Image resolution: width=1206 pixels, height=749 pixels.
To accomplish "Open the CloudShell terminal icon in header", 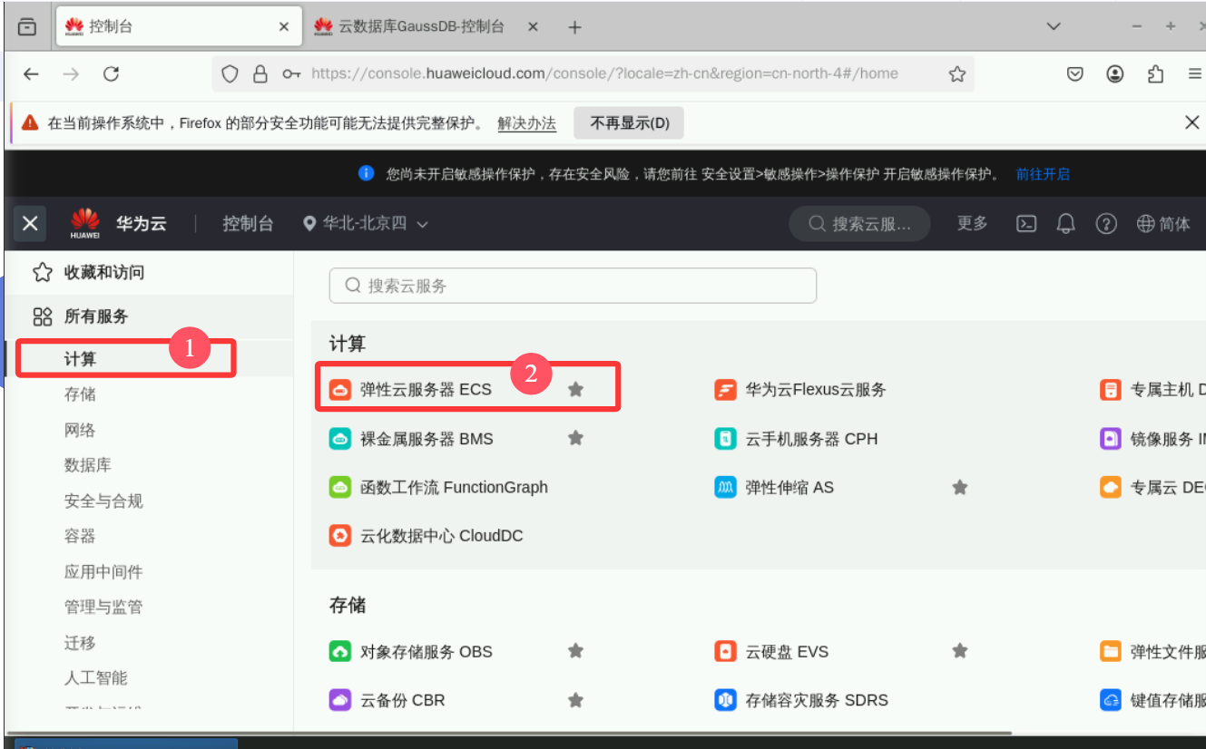I will 1026,224.
